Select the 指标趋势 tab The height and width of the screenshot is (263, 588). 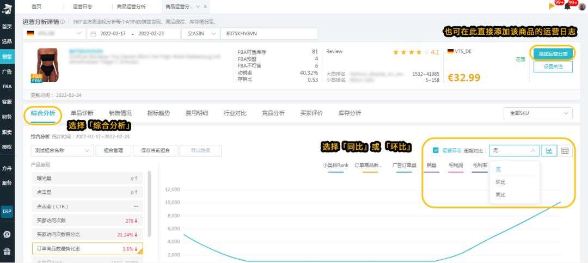tap(158, 113)
